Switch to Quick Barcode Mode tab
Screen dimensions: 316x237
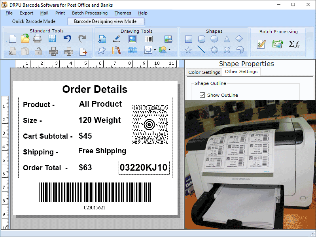click(34, 21)
